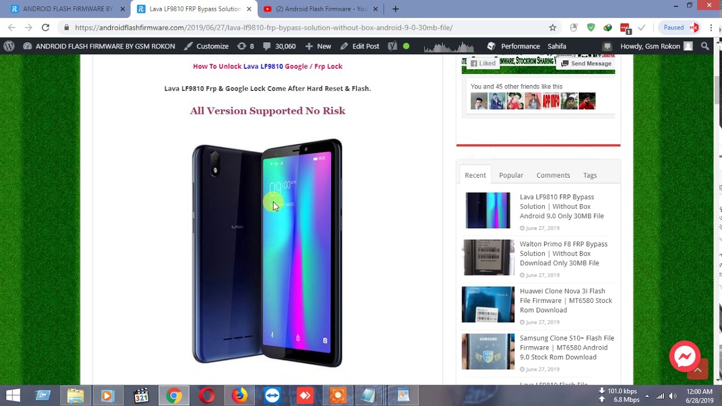Image resolution: width=722 pixels, height=406 pixels.
Task: Click the scroll-to-top arrow button
Action: (698, 369)
